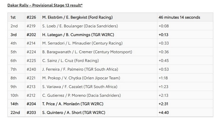Click the +4:40 time gap
Image resolution: width=214 pixels, height=118 pixels.
(x=163, y=113)
